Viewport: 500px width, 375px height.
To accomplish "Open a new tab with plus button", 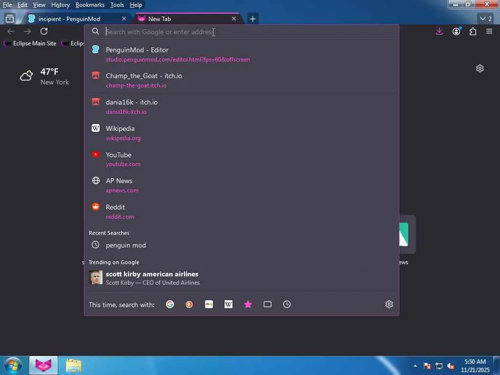I will click(252, 19).
